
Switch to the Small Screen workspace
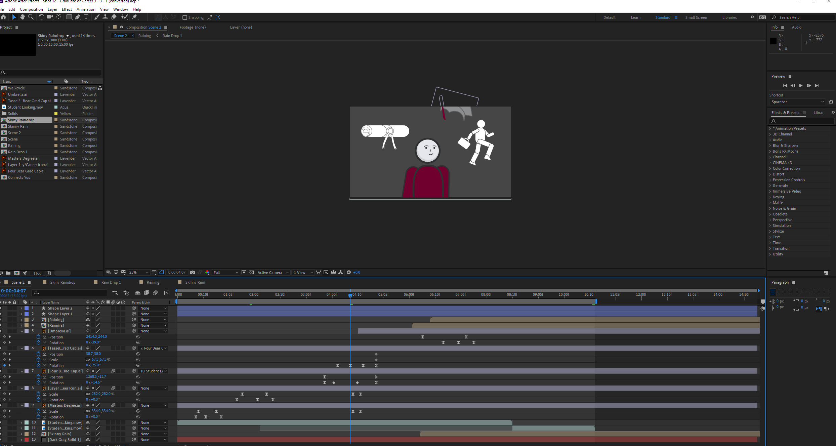tap(696, 17)
